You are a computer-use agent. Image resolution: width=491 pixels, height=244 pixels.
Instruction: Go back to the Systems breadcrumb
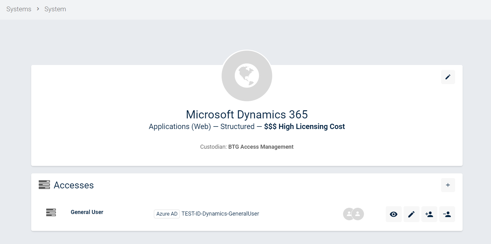(19, 9)
